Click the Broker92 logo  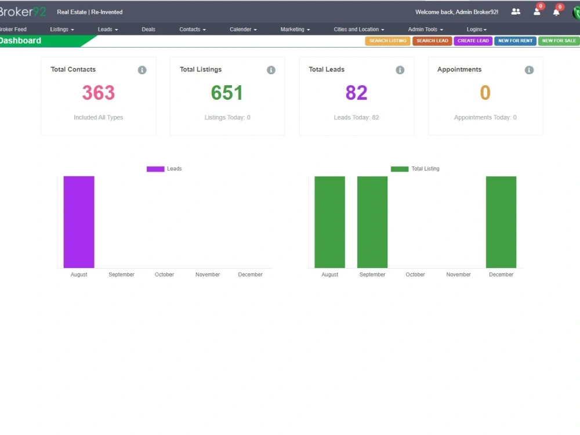tap(23, 12)
